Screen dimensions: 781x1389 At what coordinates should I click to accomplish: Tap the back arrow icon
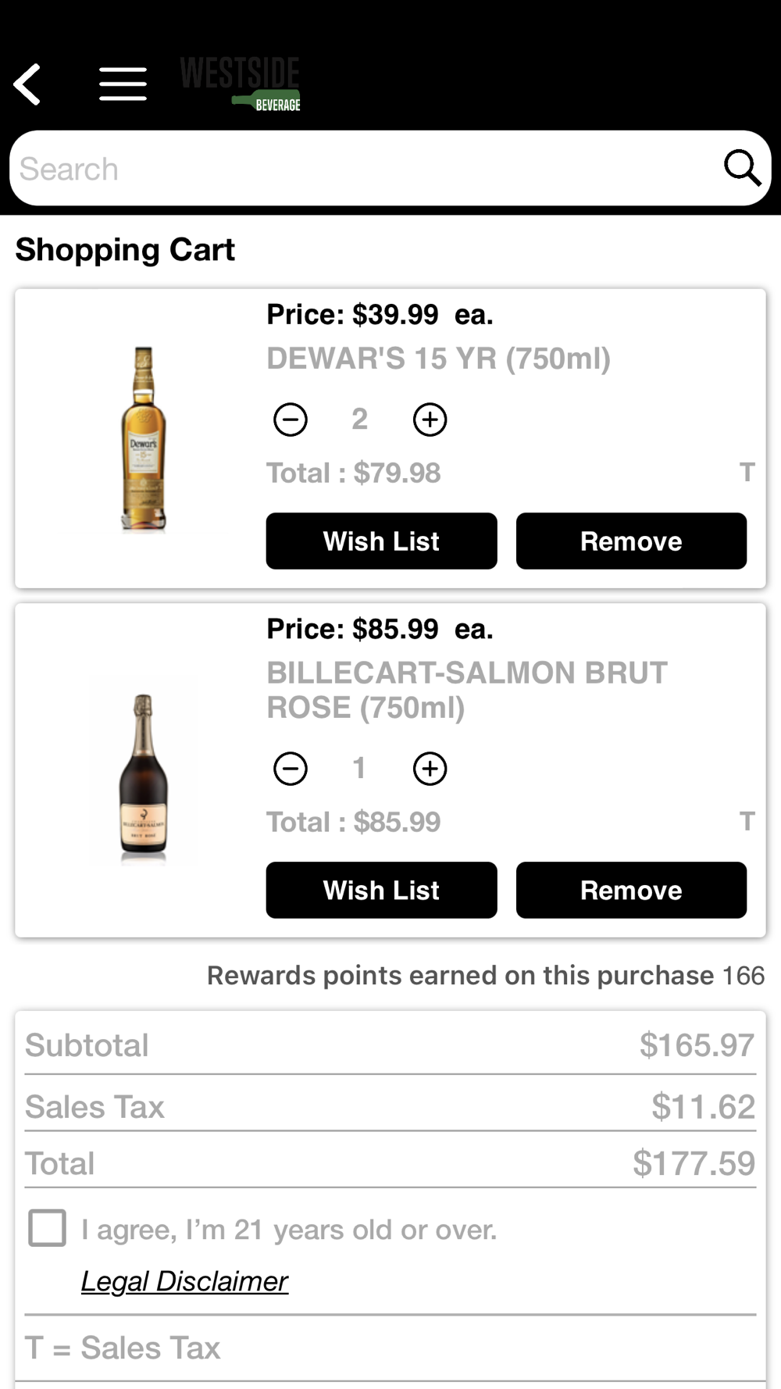28,84
